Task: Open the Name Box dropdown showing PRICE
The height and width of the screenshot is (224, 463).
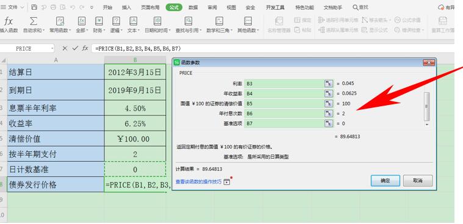Action: tap(52, 48)
